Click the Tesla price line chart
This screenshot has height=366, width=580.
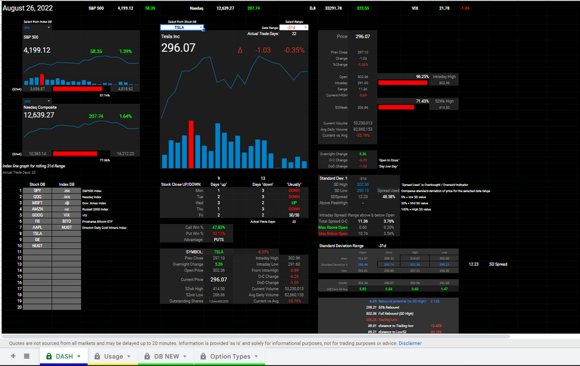pos(234,87)
